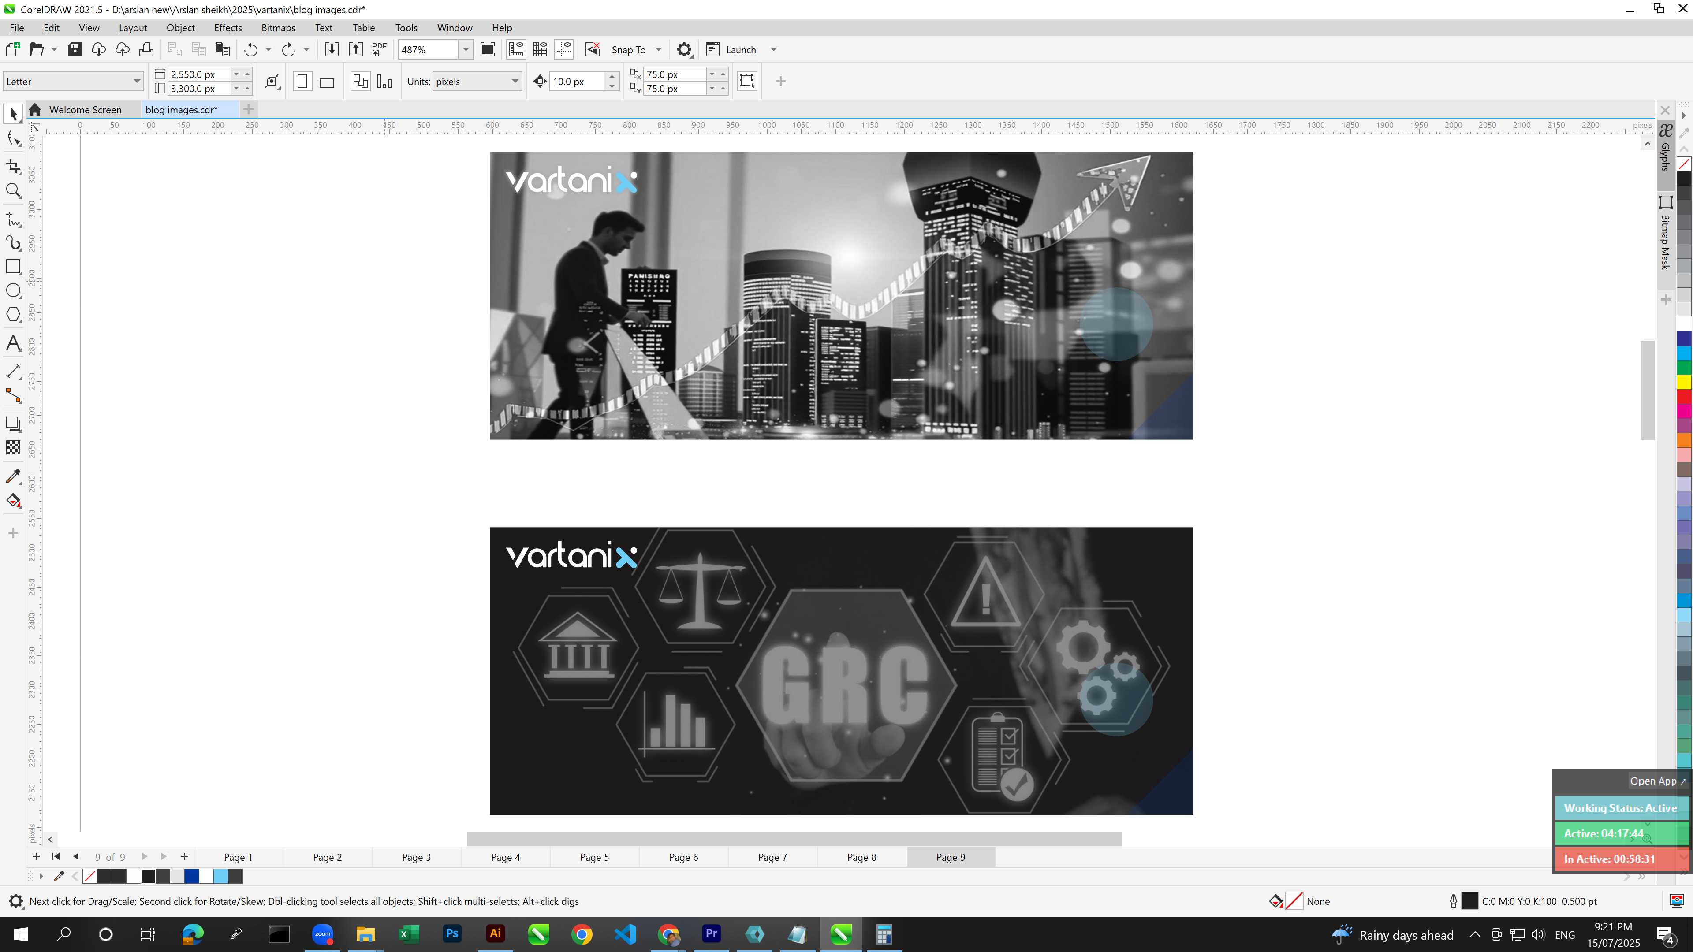Go to the previous page

click(75, 857)
